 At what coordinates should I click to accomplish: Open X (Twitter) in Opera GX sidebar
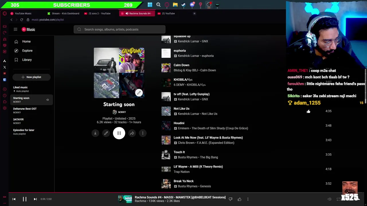coord(5,67)
